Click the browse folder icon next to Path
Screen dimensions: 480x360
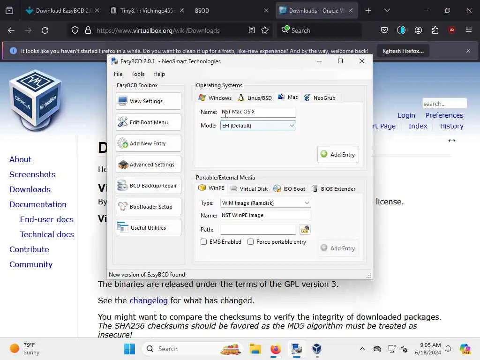point(305,229)
